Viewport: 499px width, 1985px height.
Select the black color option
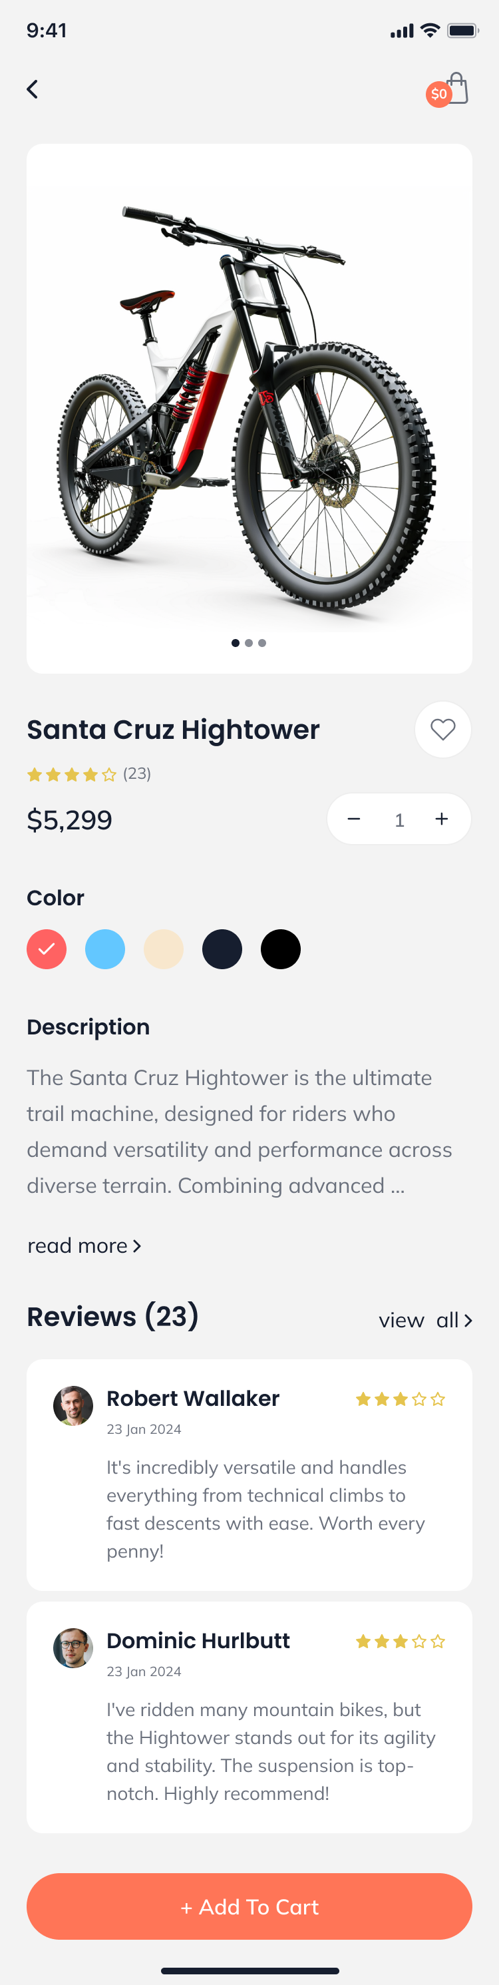pyautogui.click(x=281, y=949)
